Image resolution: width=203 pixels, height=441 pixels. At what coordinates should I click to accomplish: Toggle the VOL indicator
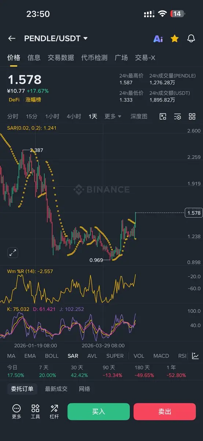coord(139,356)
